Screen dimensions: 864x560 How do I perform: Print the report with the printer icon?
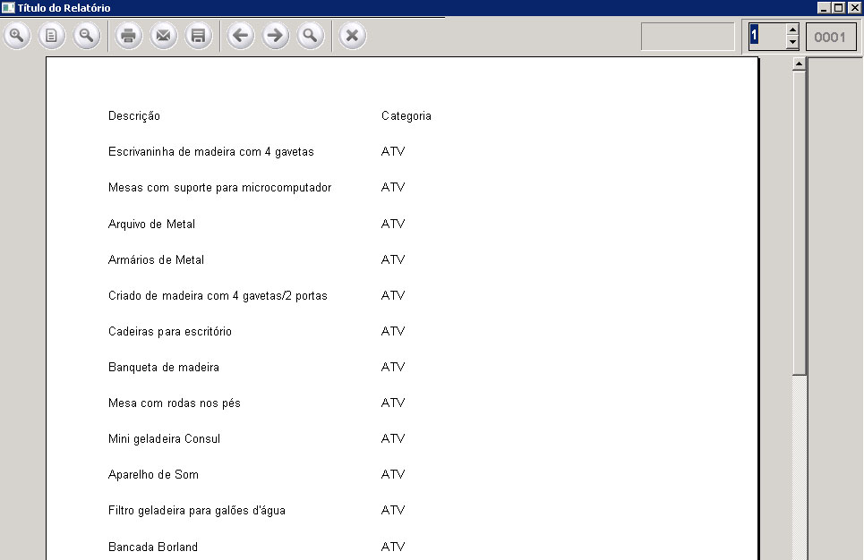click(x=128, y=37)
